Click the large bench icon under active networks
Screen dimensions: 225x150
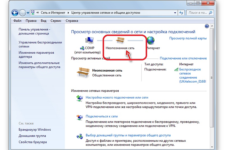[x=83, y=72]
